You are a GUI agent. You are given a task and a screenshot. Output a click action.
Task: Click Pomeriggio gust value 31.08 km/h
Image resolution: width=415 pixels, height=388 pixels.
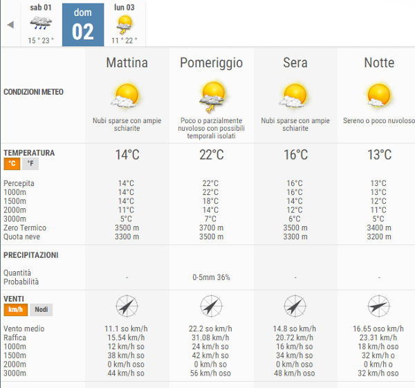210,338
